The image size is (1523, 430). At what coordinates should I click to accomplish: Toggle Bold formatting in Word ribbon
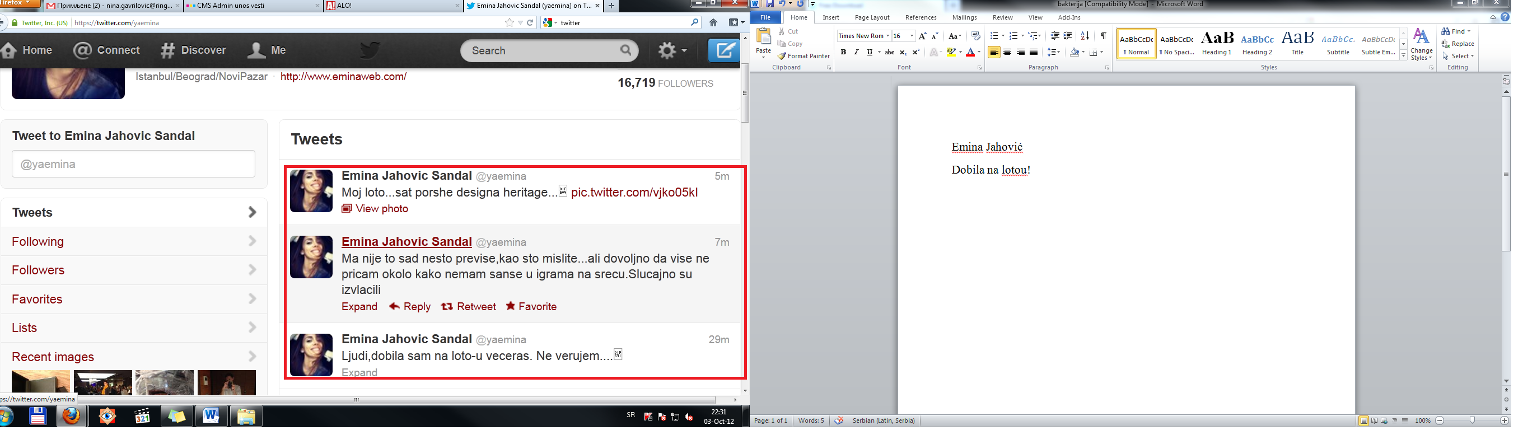pos(843,53)
